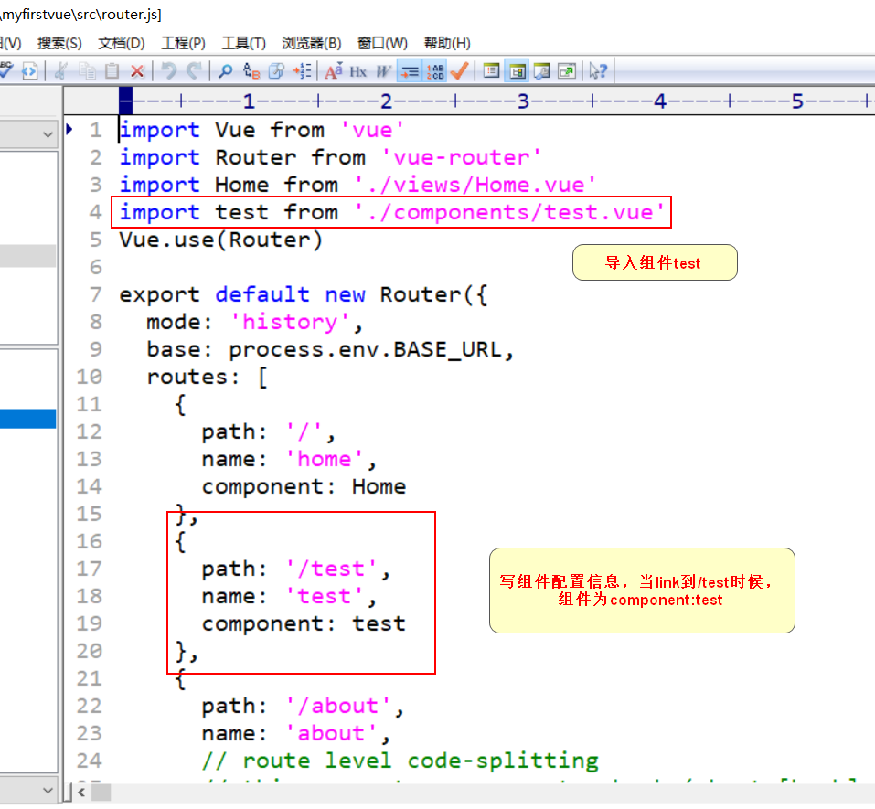875x809 pixels.
Task: Open the 工程(P) menu
Action: [x=183, y=43]
